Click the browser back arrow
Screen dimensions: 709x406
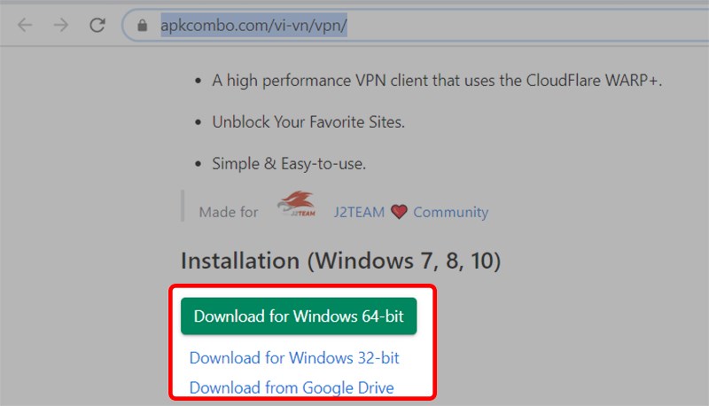(25, 25)
